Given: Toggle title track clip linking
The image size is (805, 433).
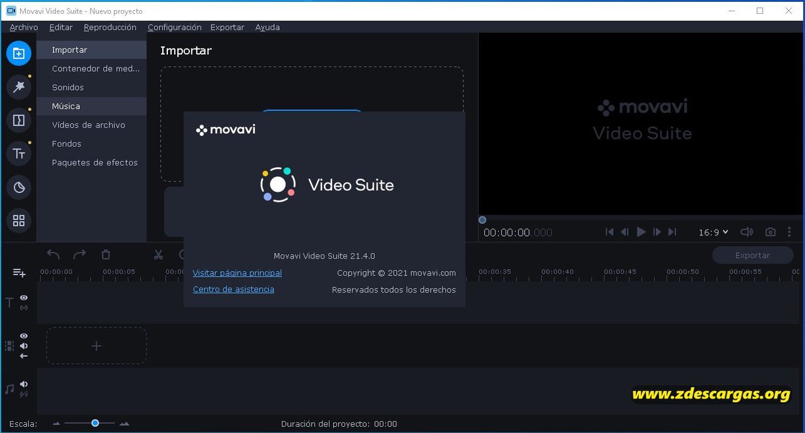Looking at the screenshot, I should pos(24,308).
